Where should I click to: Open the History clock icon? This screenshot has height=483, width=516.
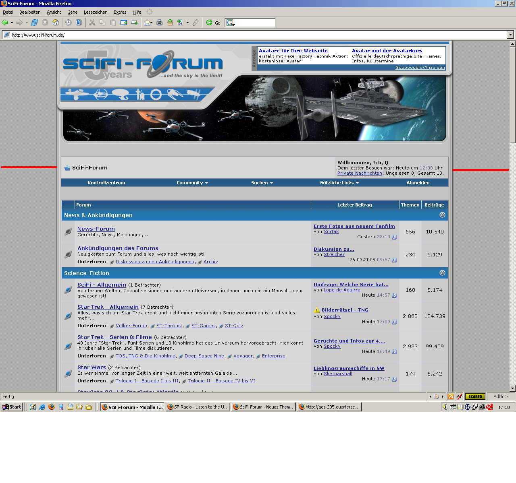tap(68, 23)
